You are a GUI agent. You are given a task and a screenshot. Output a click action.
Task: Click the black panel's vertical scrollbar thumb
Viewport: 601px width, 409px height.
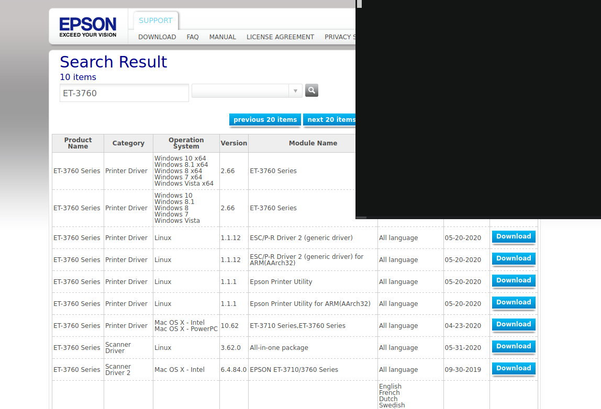(x=359, y=4)
